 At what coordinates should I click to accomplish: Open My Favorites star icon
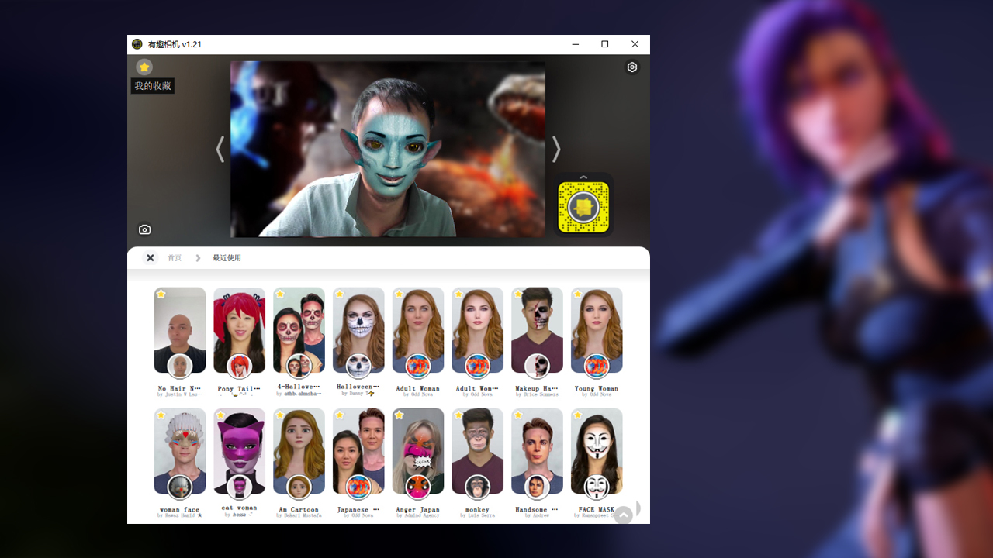[x=144, y=67]
